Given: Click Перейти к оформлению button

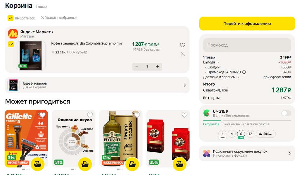Looking at the screenshot, I should point(247,24).
